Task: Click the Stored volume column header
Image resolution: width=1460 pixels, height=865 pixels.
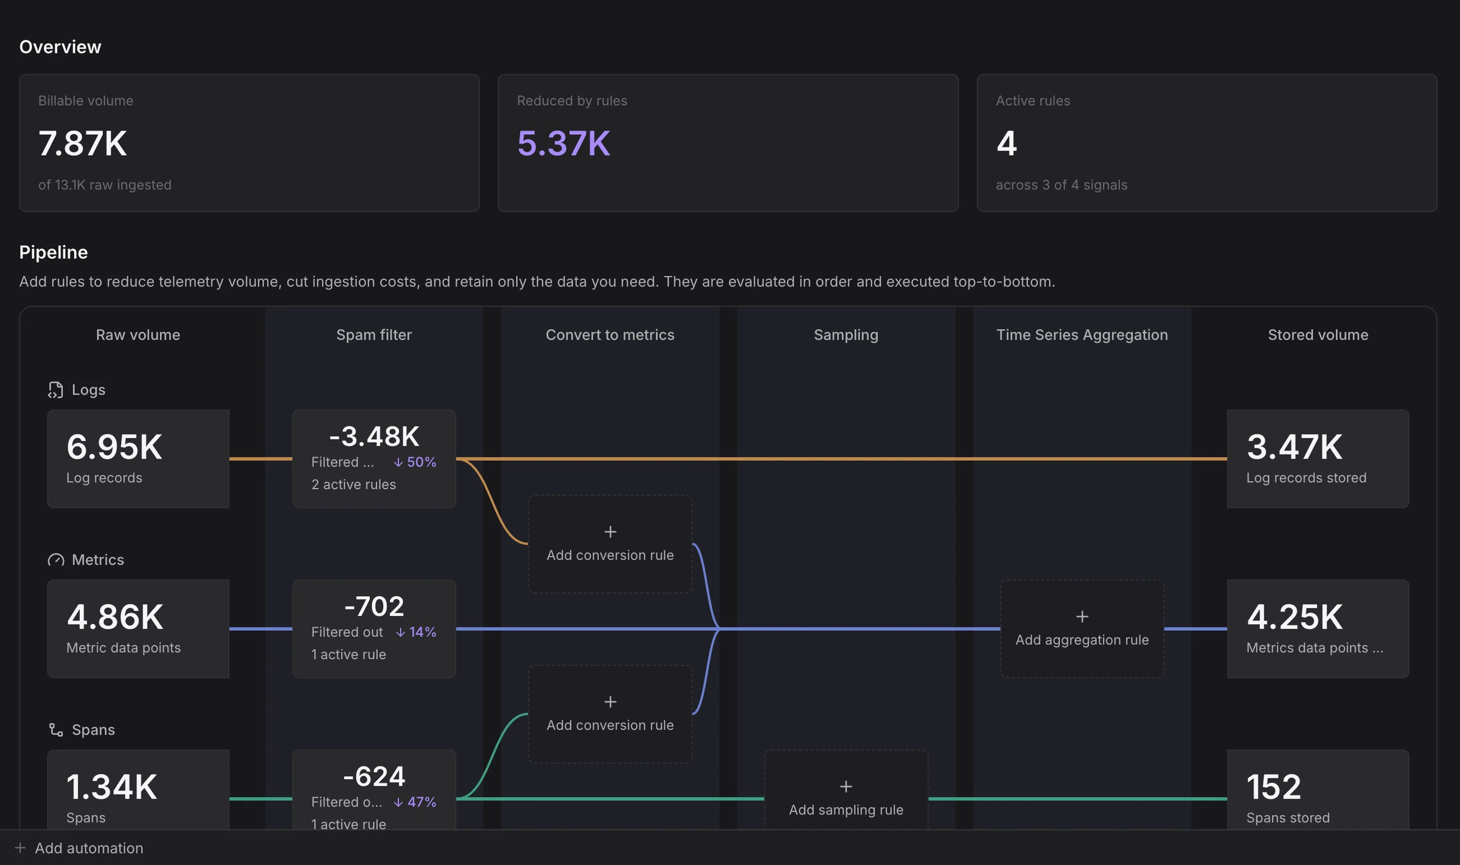Action: pos(1318,335)
